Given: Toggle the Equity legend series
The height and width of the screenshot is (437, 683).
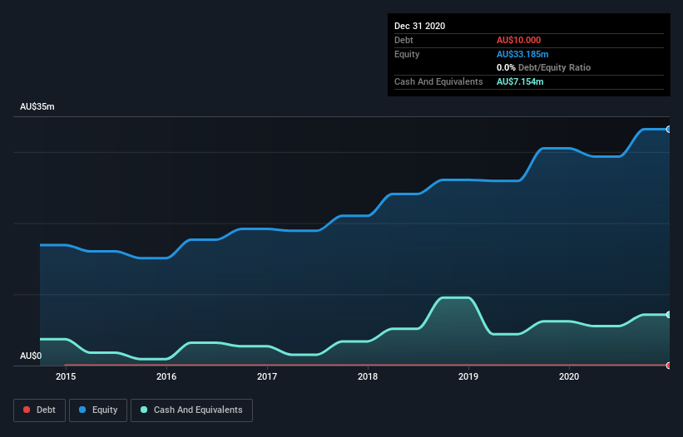Looking at the screenshot, I should coord(98,410).
